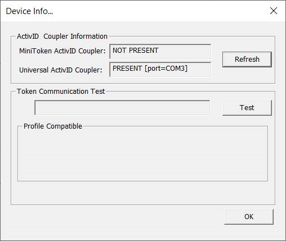
Task: Click the PRESENT [port=COM3] status text
Action: click(x=150, y=69)
